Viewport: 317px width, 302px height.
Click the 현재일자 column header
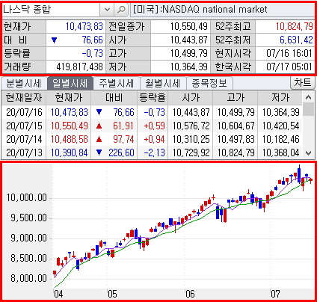pos(24,97)
